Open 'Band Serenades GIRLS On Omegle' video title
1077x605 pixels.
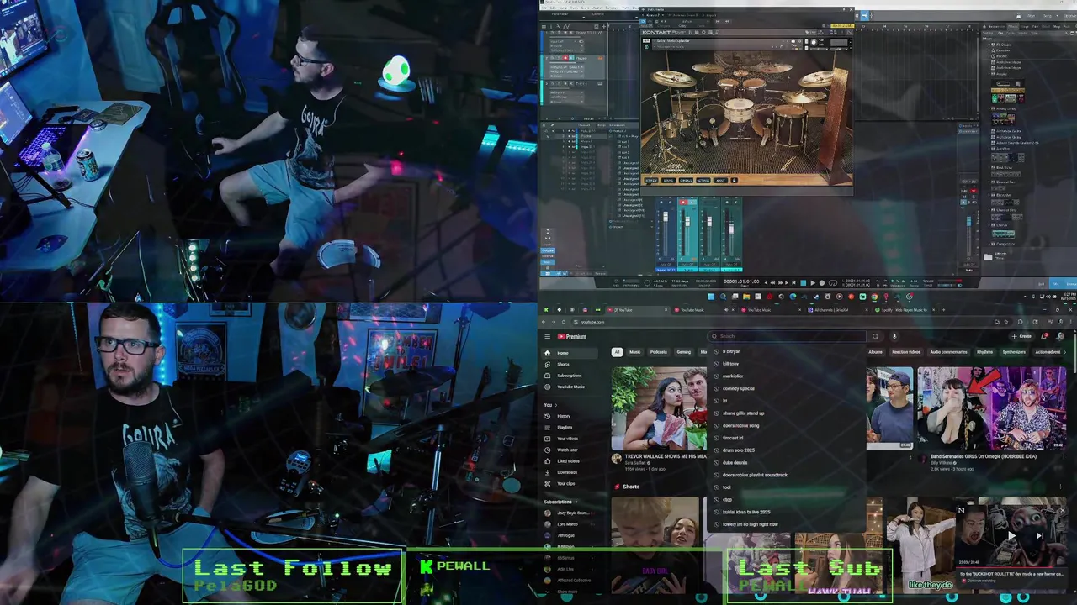[x=984, y=456]
